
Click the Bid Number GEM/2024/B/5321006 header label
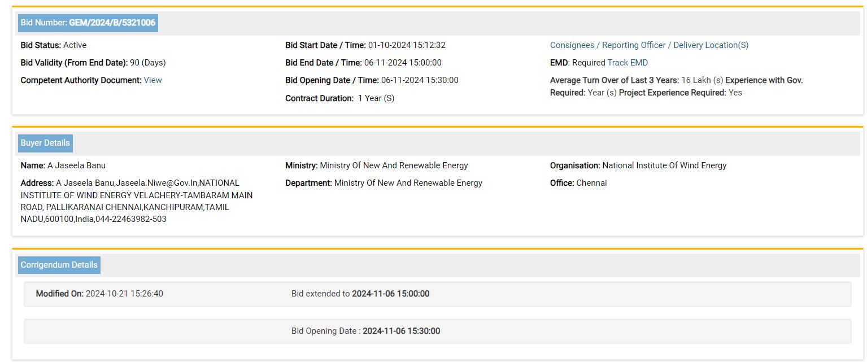point(88,23)
